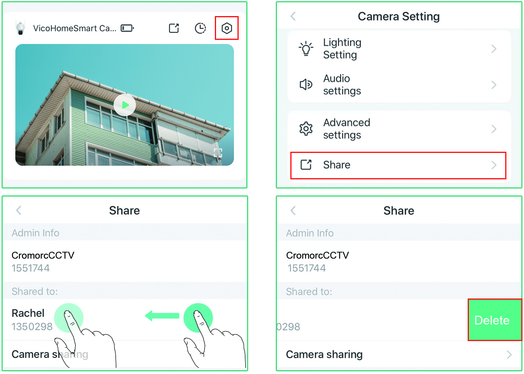Tap the Lighting Setting bulb icon
This screenshot has height=374, width=524.
tap(306, 49)
